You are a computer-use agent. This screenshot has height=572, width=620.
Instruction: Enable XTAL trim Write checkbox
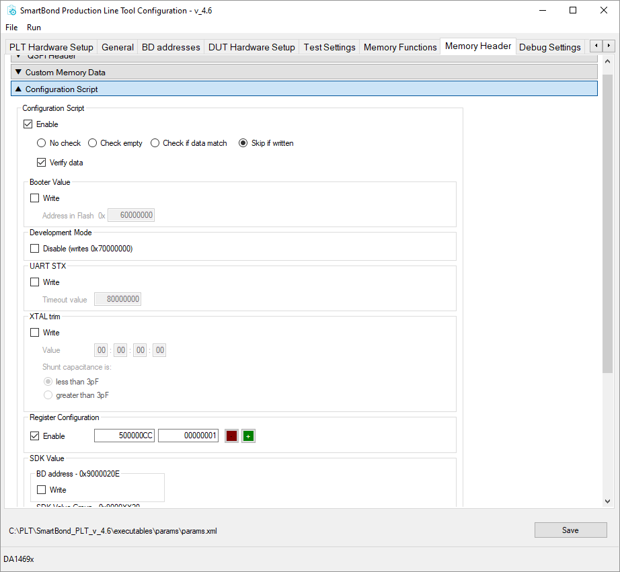(x=35, y=333)
